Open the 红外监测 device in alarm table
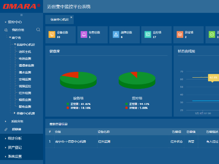The height and width of the screenshot is (164, 219). coord(104,141)
